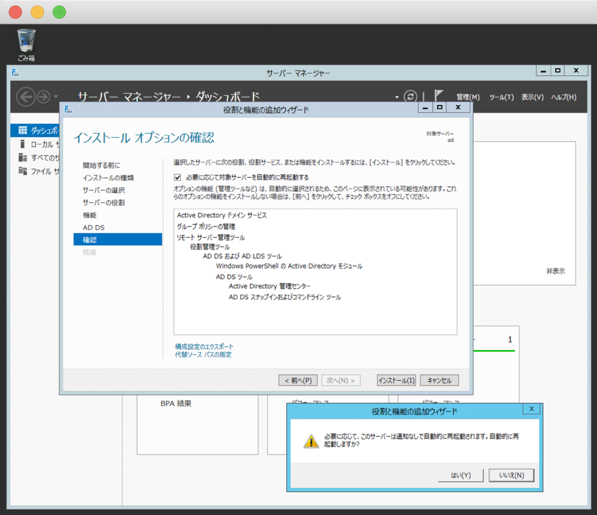
Task: Click the < 前へ(P) button
Action: pos(298,380)
